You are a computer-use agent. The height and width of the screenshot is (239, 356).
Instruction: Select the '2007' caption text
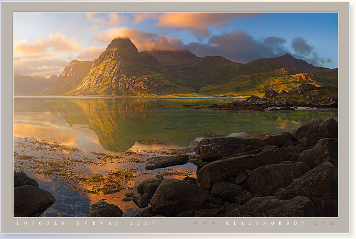coord(143,223)
